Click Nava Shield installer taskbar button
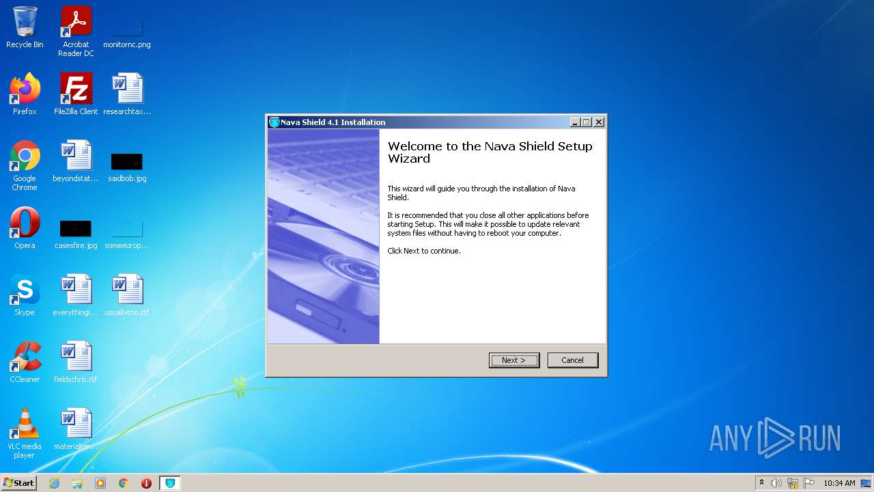This screenshot has width=874, height=492. pyautogui.click(x=170, y=483)
